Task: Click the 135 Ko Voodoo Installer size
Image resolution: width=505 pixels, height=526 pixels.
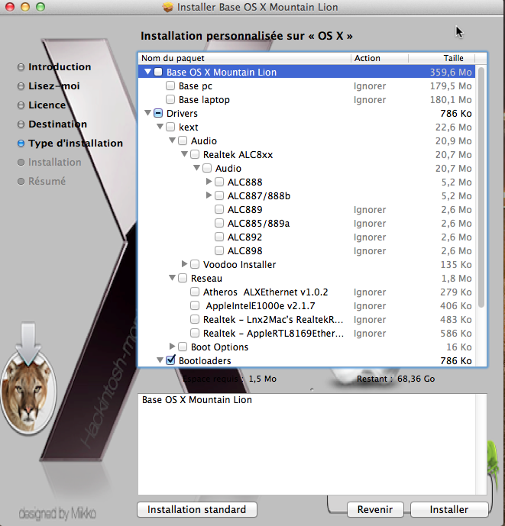Action: click(x=456, y=265)
